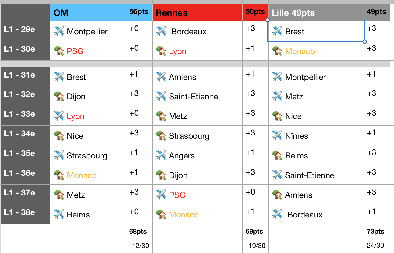The width and height of the screenshot is (394, 253).
Task: Select the L1 - 38e row header
Action: (25, 214)
